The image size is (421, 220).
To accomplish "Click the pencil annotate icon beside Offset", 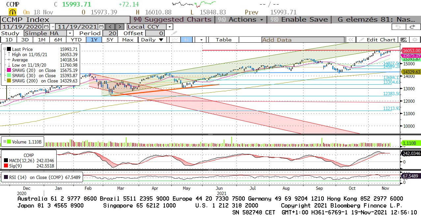I will pos(173,33).
